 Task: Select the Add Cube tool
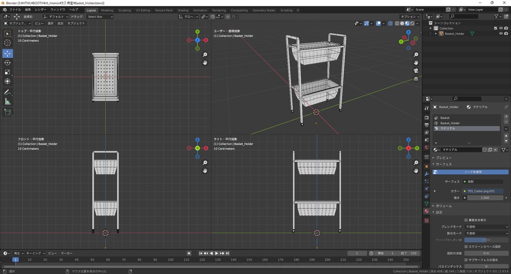tap(7, 113)
